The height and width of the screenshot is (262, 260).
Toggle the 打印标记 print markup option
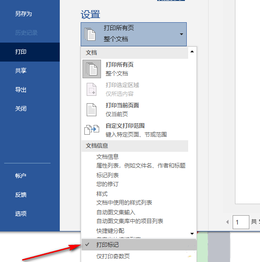click(139, 245)
